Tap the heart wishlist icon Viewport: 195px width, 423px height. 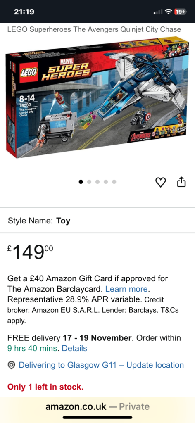point(161,182)
